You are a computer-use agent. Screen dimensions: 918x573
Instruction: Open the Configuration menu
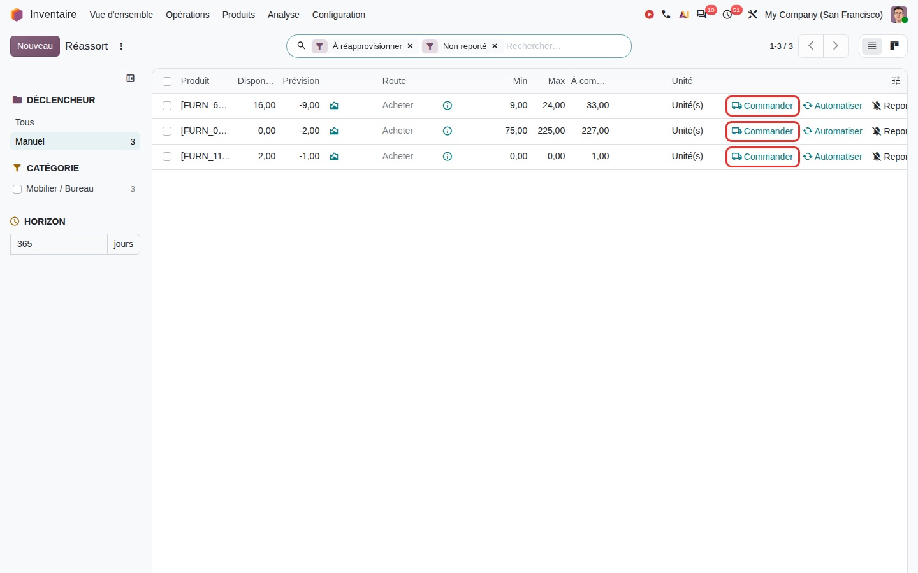tap(339, 15)
